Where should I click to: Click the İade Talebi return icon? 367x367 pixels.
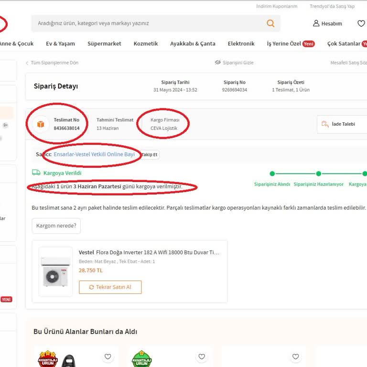[x=325, y=124]
